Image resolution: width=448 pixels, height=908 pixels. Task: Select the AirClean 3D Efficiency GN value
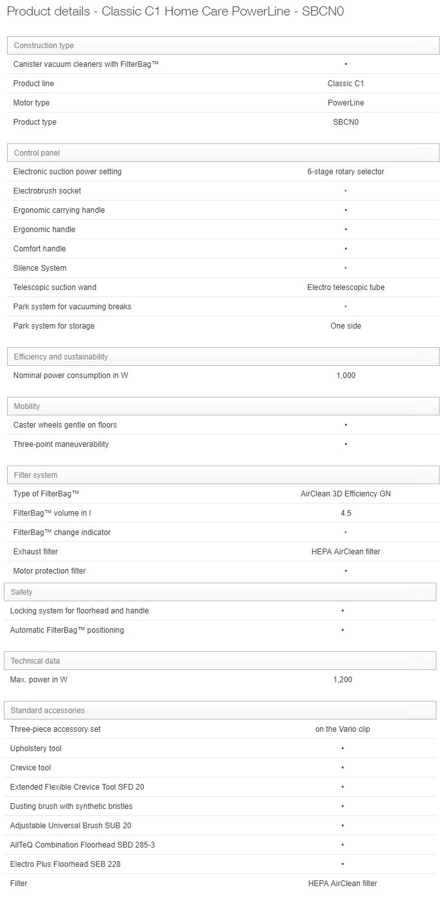(346, 494)
